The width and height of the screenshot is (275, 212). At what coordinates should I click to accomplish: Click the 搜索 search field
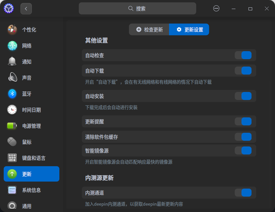(137, 8)
